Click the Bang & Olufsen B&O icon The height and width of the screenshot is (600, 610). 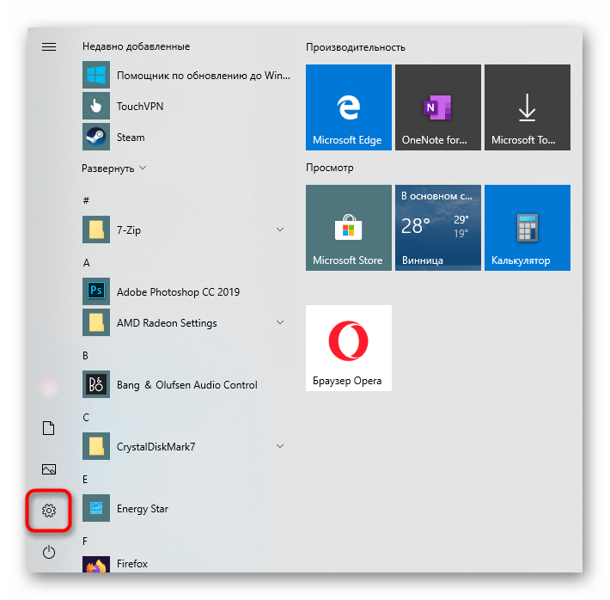click(x=96, y=384)
